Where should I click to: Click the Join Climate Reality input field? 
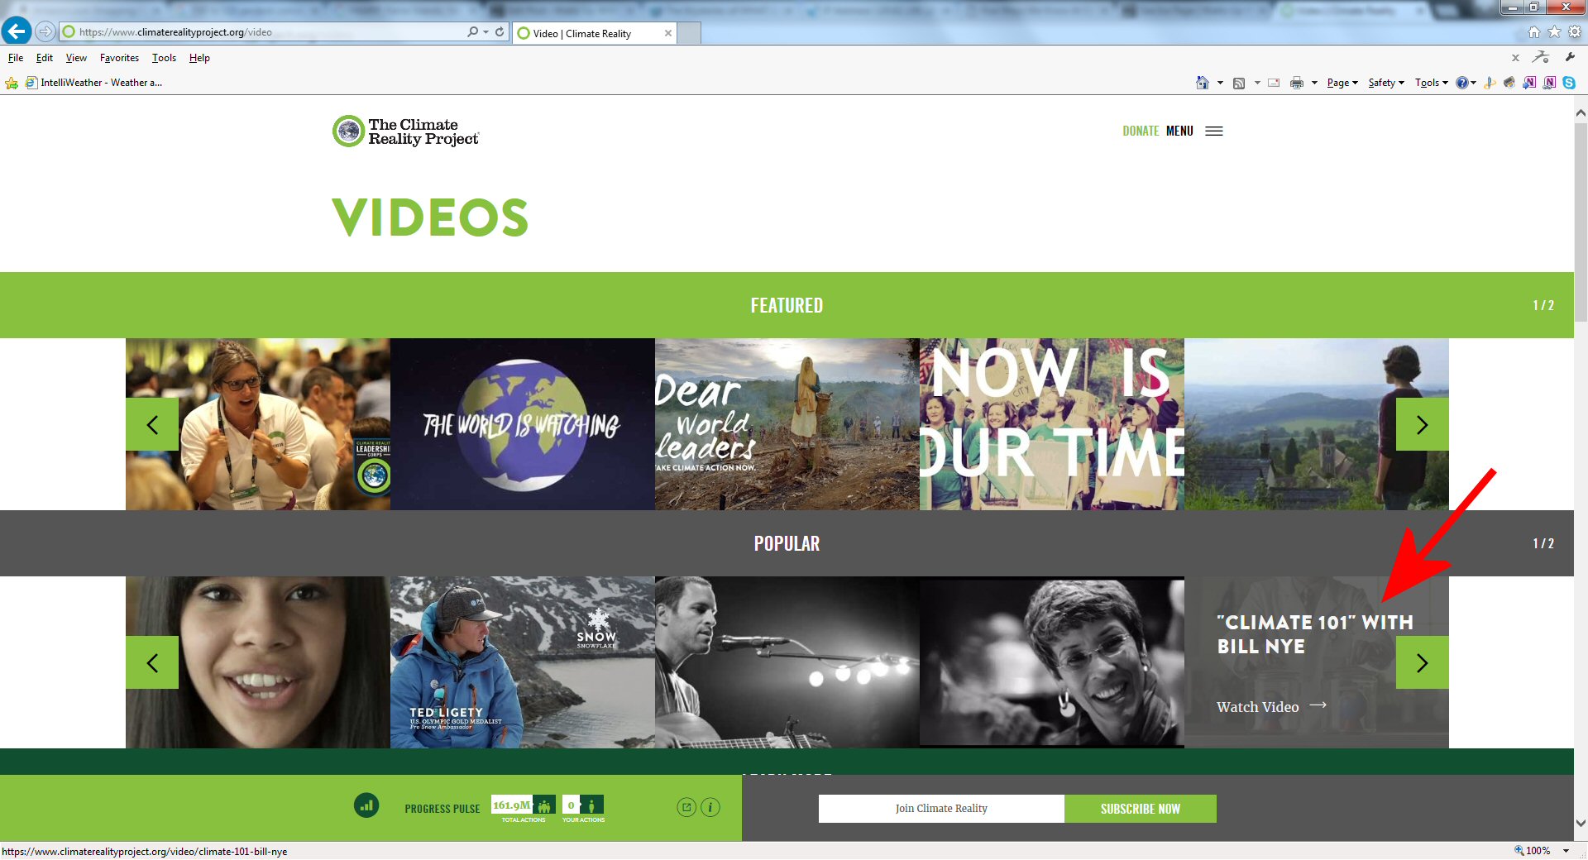(941, 809)
